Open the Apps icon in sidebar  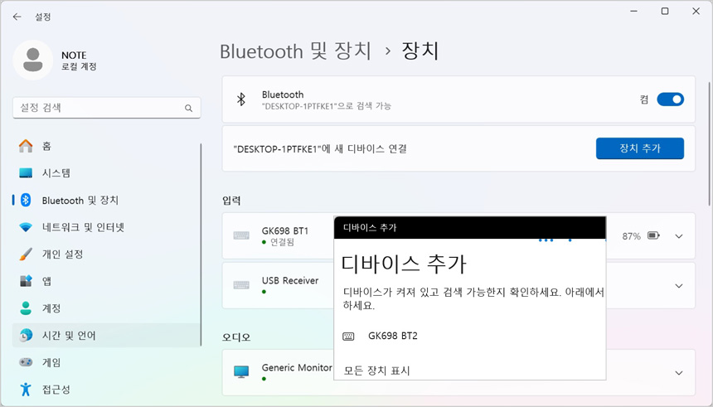[x=26, y=281]
